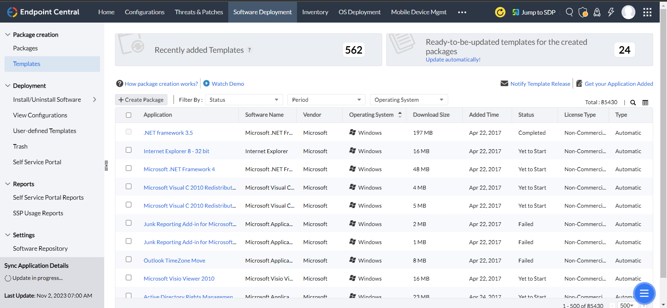Select the Outlook TimeZone Move checkbox
667x308 pixels.
point(129,259)
